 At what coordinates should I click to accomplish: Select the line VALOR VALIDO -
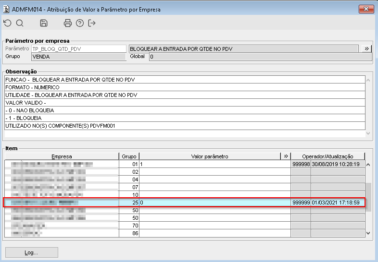pos(185,103)
